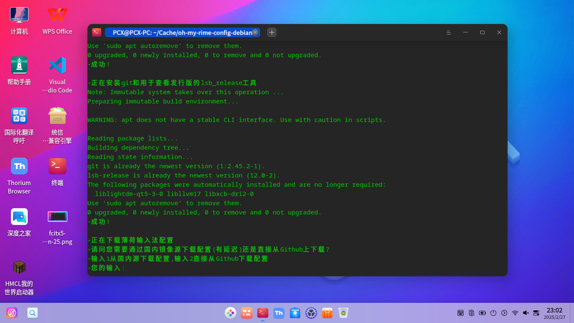The image size is (574, 323).
Task: Click the terminal title bar icon
Action: tap(97, 32)
